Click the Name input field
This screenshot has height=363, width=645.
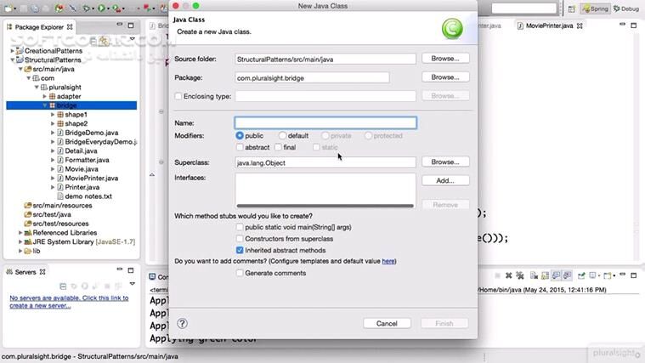[x=325, y=122]
